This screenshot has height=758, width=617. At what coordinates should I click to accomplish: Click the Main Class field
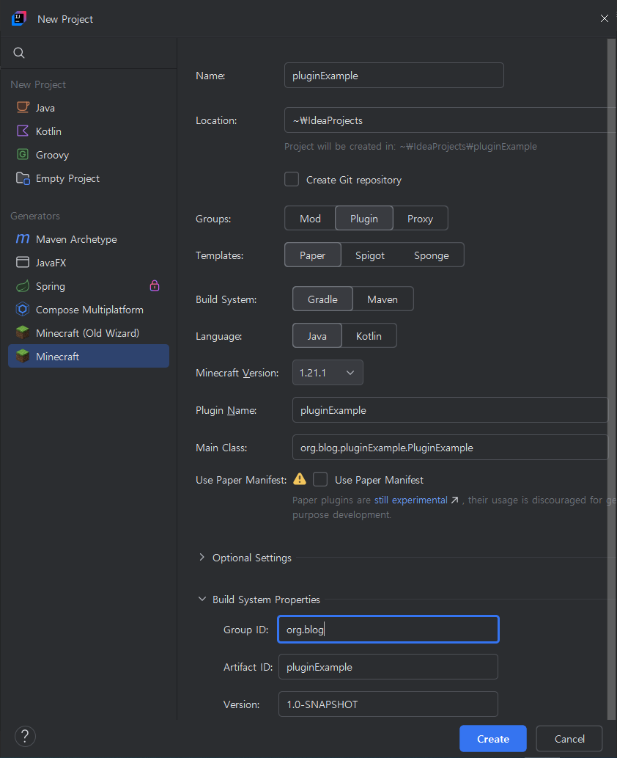(450, 448)
